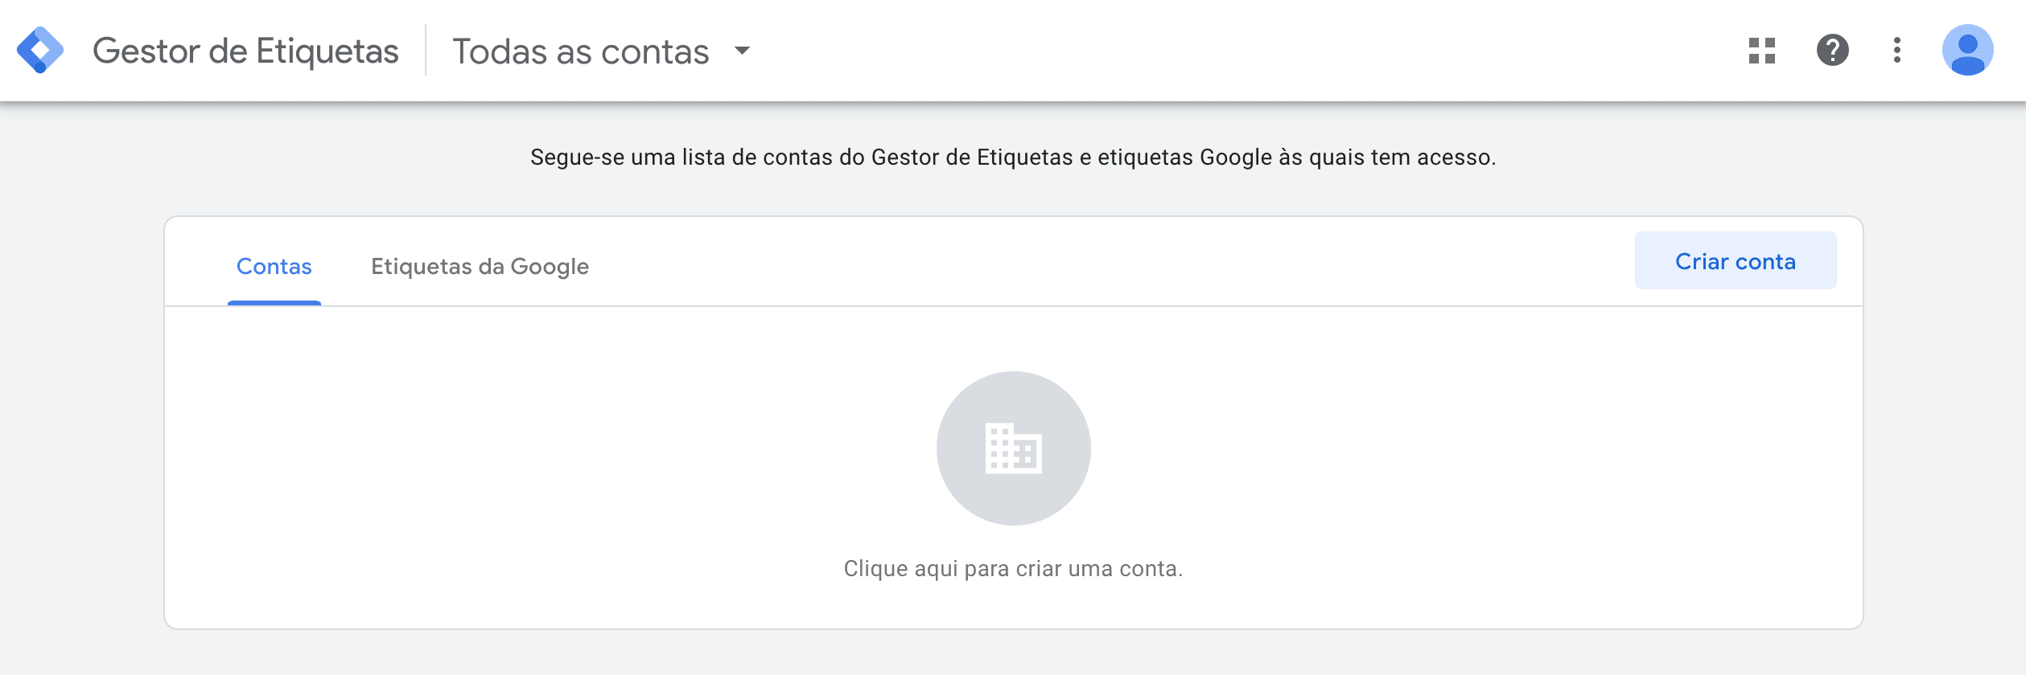Click the "Clique aqui para criar uma conta" text
Viewport: 2026px width, 675px height.
coord(1013,569)
